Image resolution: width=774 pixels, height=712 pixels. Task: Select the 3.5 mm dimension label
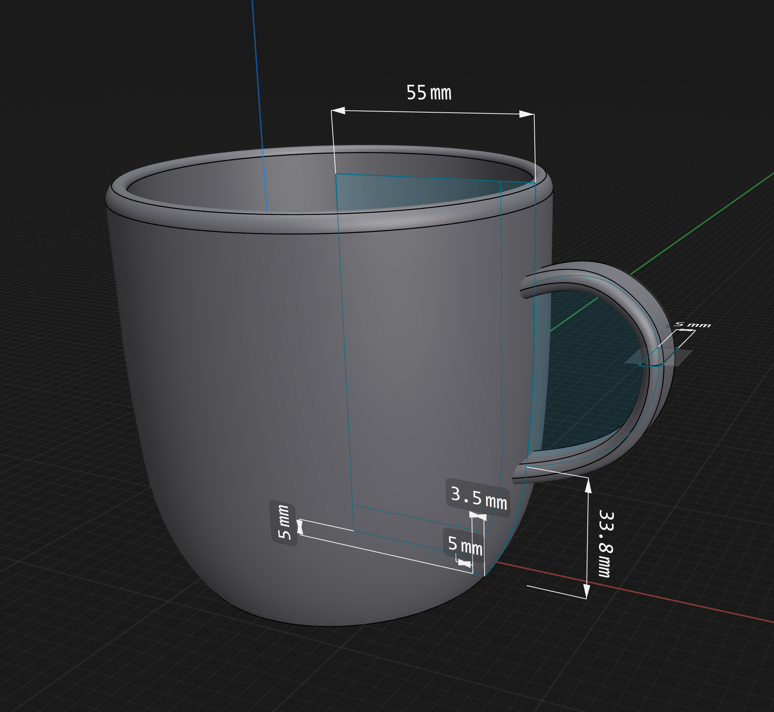[478, 498]
